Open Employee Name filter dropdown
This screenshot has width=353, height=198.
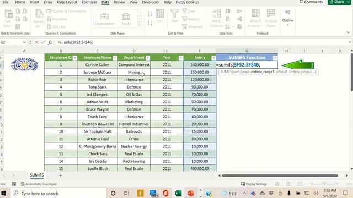coord(115,58)
